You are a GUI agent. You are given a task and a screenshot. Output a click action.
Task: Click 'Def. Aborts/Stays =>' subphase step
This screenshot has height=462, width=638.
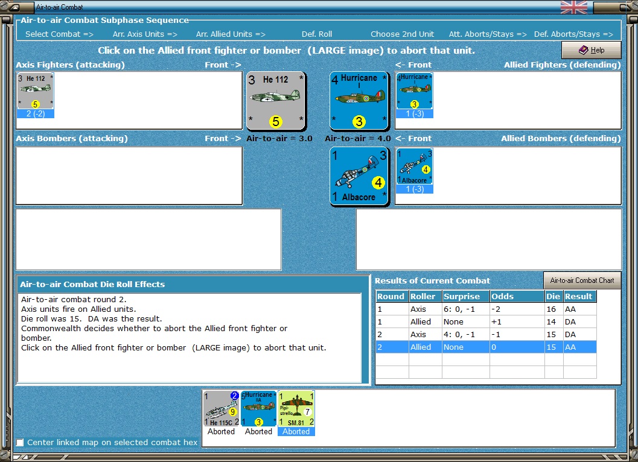pos(573,34)
